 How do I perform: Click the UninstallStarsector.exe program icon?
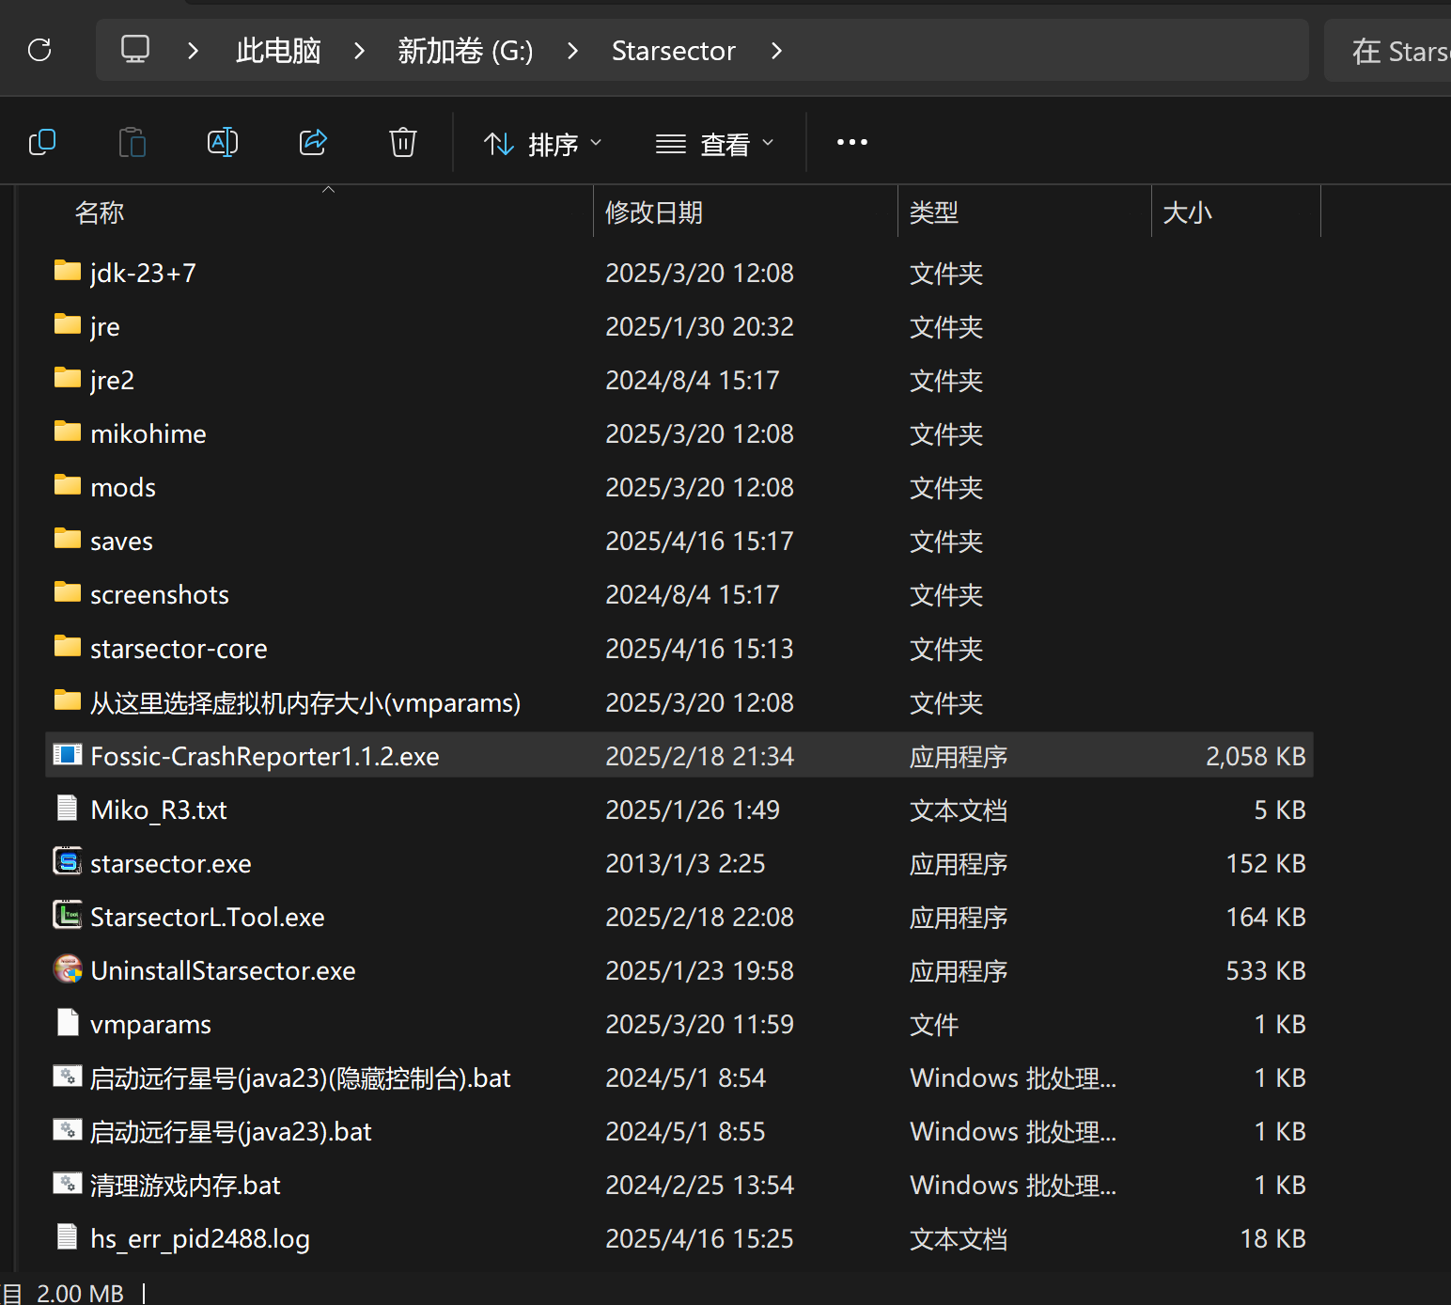point(67,969)
